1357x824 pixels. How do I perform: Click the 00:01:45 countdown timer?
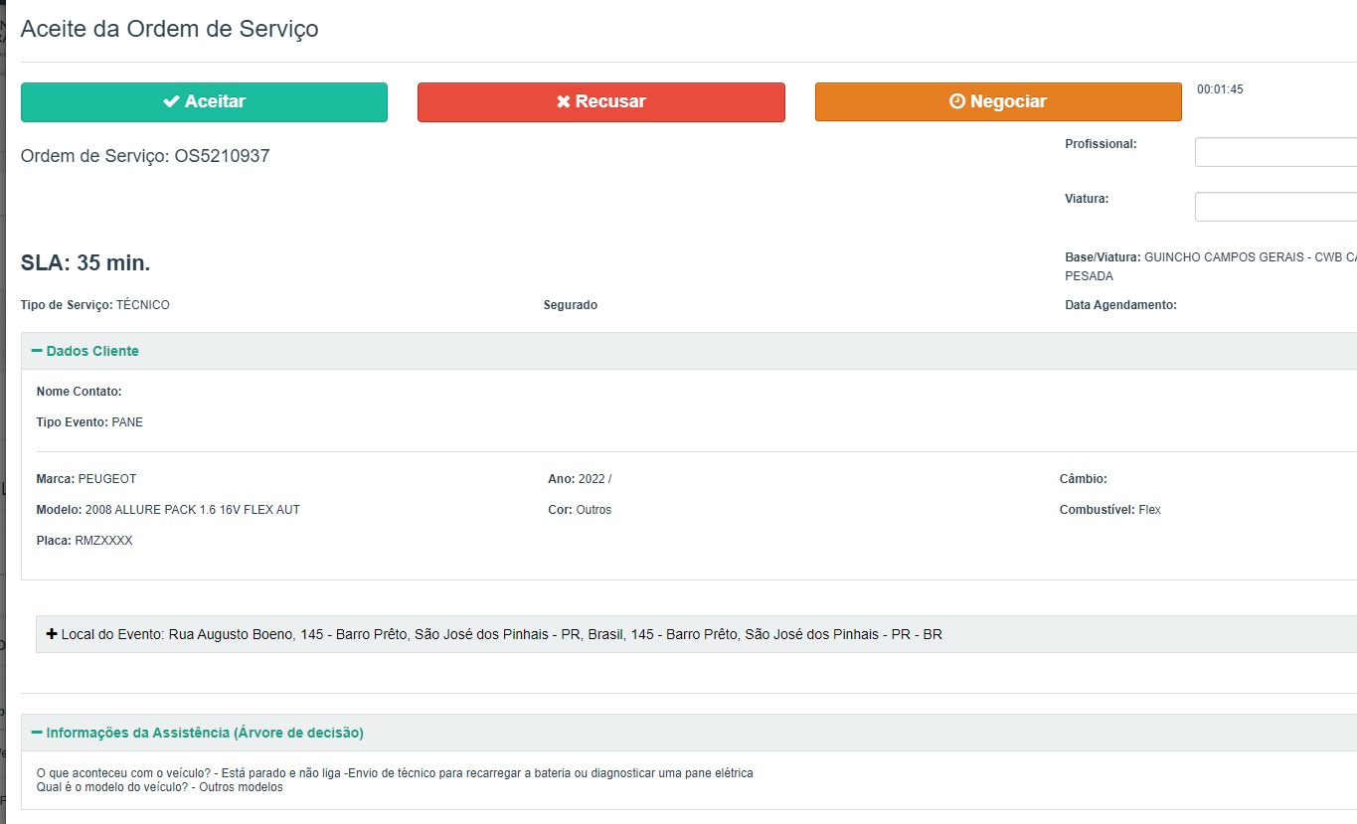point(1220,89)
